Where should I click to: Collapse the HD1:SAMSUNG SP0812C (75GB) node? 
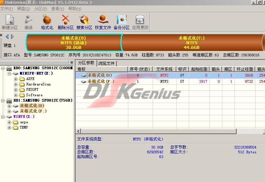3,101
